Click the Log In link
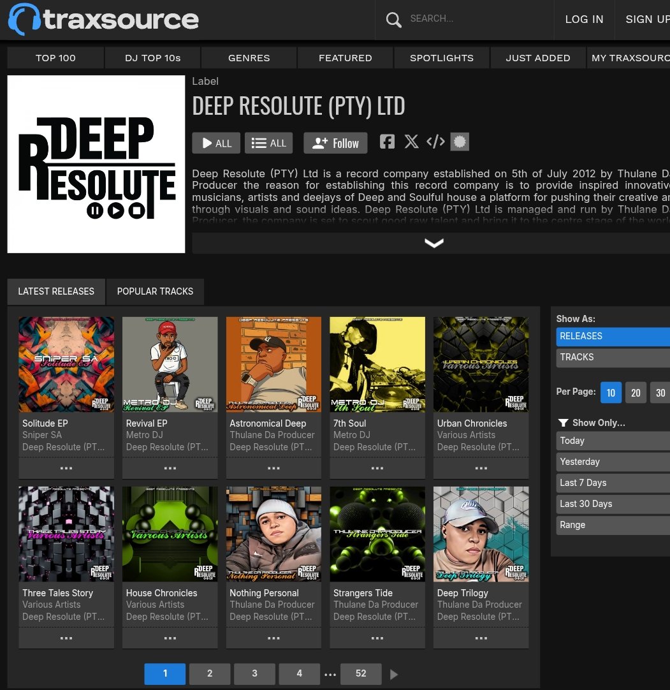 point(584,19)
